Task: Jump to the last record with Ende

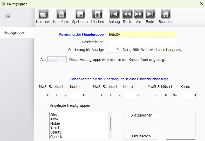Action: pos(150,14)
